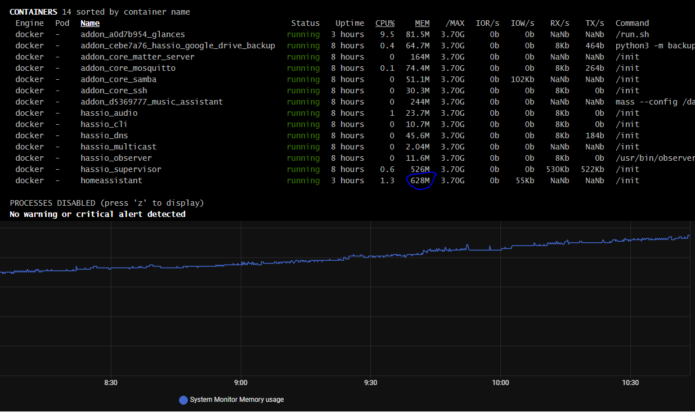Click the 9.5 CPU value for glances
695x412 pixels.
click(x=387, y=34)
